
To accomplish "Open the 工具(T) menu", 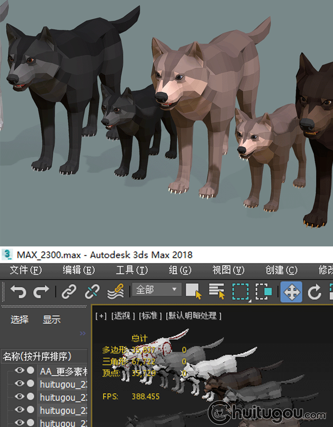I will (x=131, y=270).
